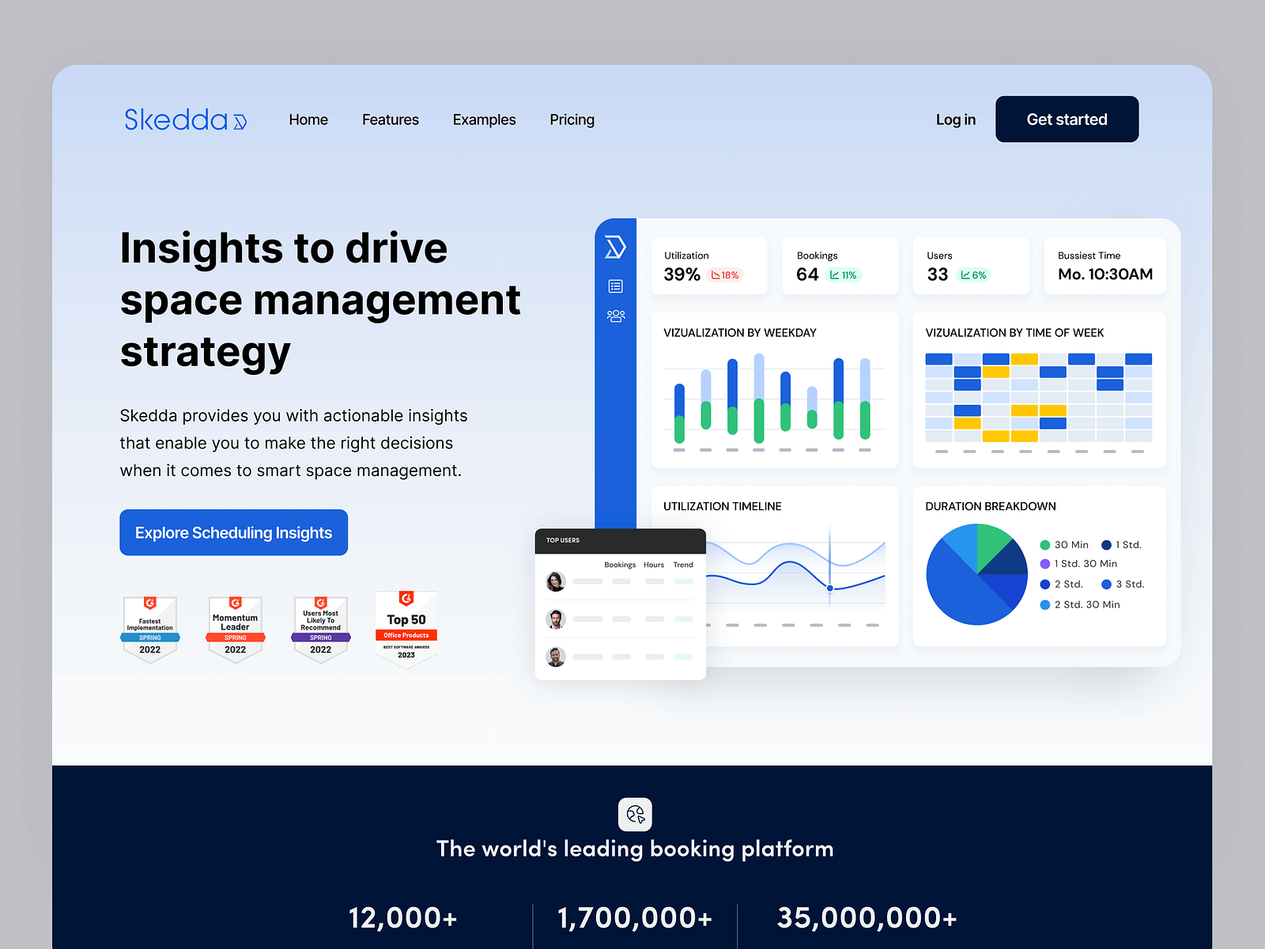Click the first avatar in the Top Users panel

tap(556, 581)
